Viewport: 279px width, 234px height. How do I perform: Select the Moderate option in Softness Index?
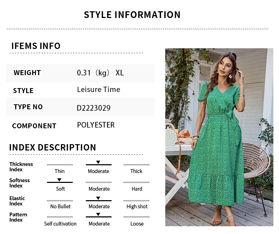[99, 189]
